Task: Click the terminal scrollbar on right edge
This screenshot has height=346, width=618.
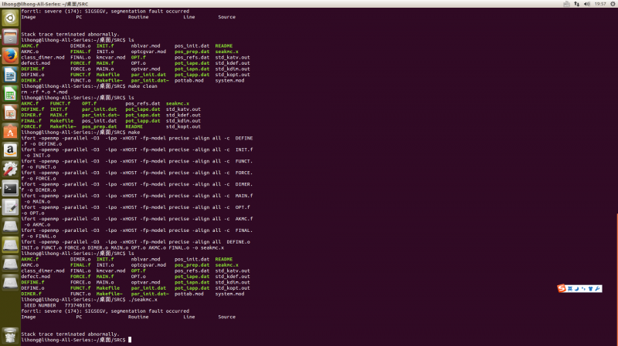Action: 616,279
